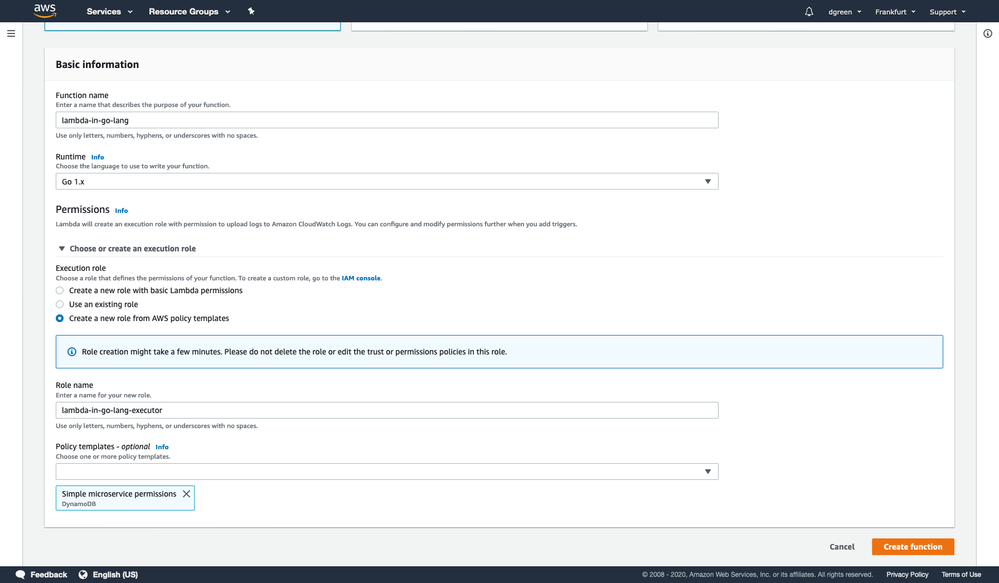
Task: Click the AWS logo home icon
Action: point(45,11)
